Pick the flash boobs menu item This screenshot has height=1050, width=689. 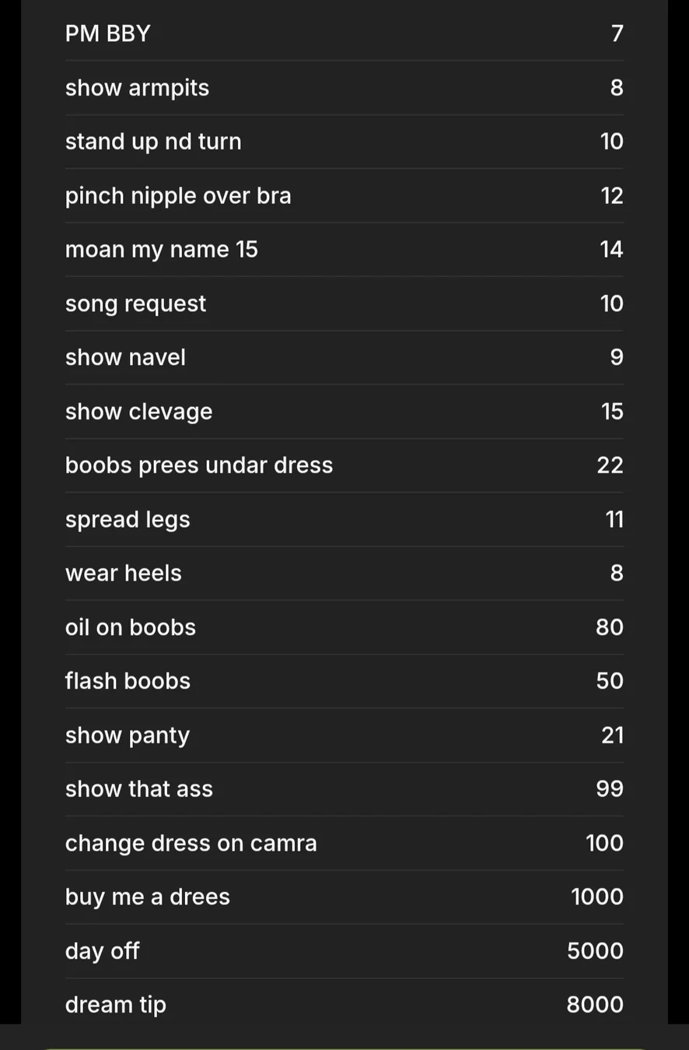coord(128,681)
